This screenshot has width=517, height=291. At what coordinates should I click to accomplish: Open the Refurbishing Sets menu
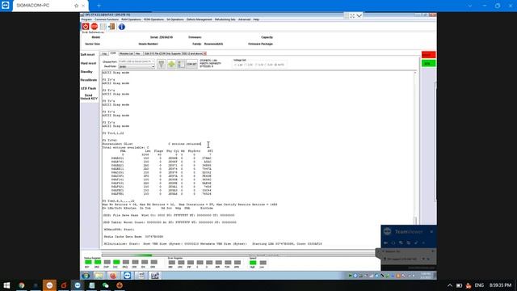point(225,19)
